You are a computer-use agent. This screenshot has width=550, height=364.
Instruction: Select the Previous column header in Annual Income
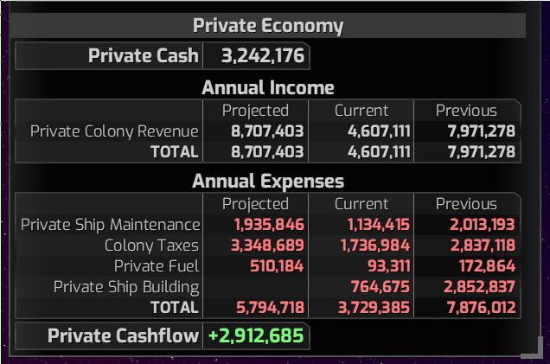click(466, 111)
